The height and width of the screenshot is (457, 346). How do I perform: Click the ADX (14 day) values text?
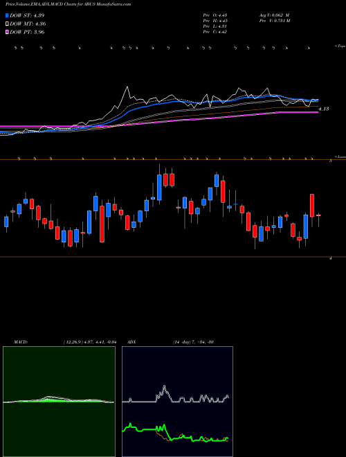click(193, 342)
